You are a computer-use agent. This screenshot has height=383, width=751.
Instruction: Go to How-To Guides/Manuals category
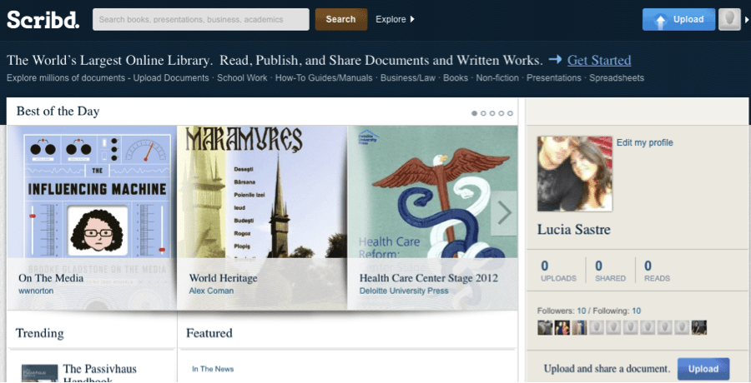[324, 78]
